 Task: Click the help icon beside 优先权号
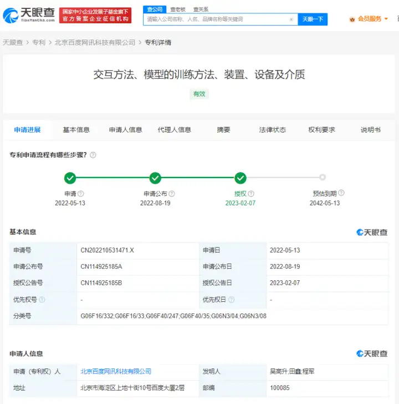pyautogui.click(x=42, y=300)
